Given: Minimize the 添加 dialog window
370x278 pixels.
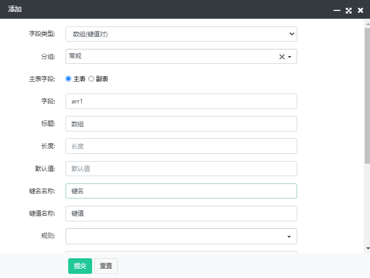Looking at the screenshot, I should 337,10.
